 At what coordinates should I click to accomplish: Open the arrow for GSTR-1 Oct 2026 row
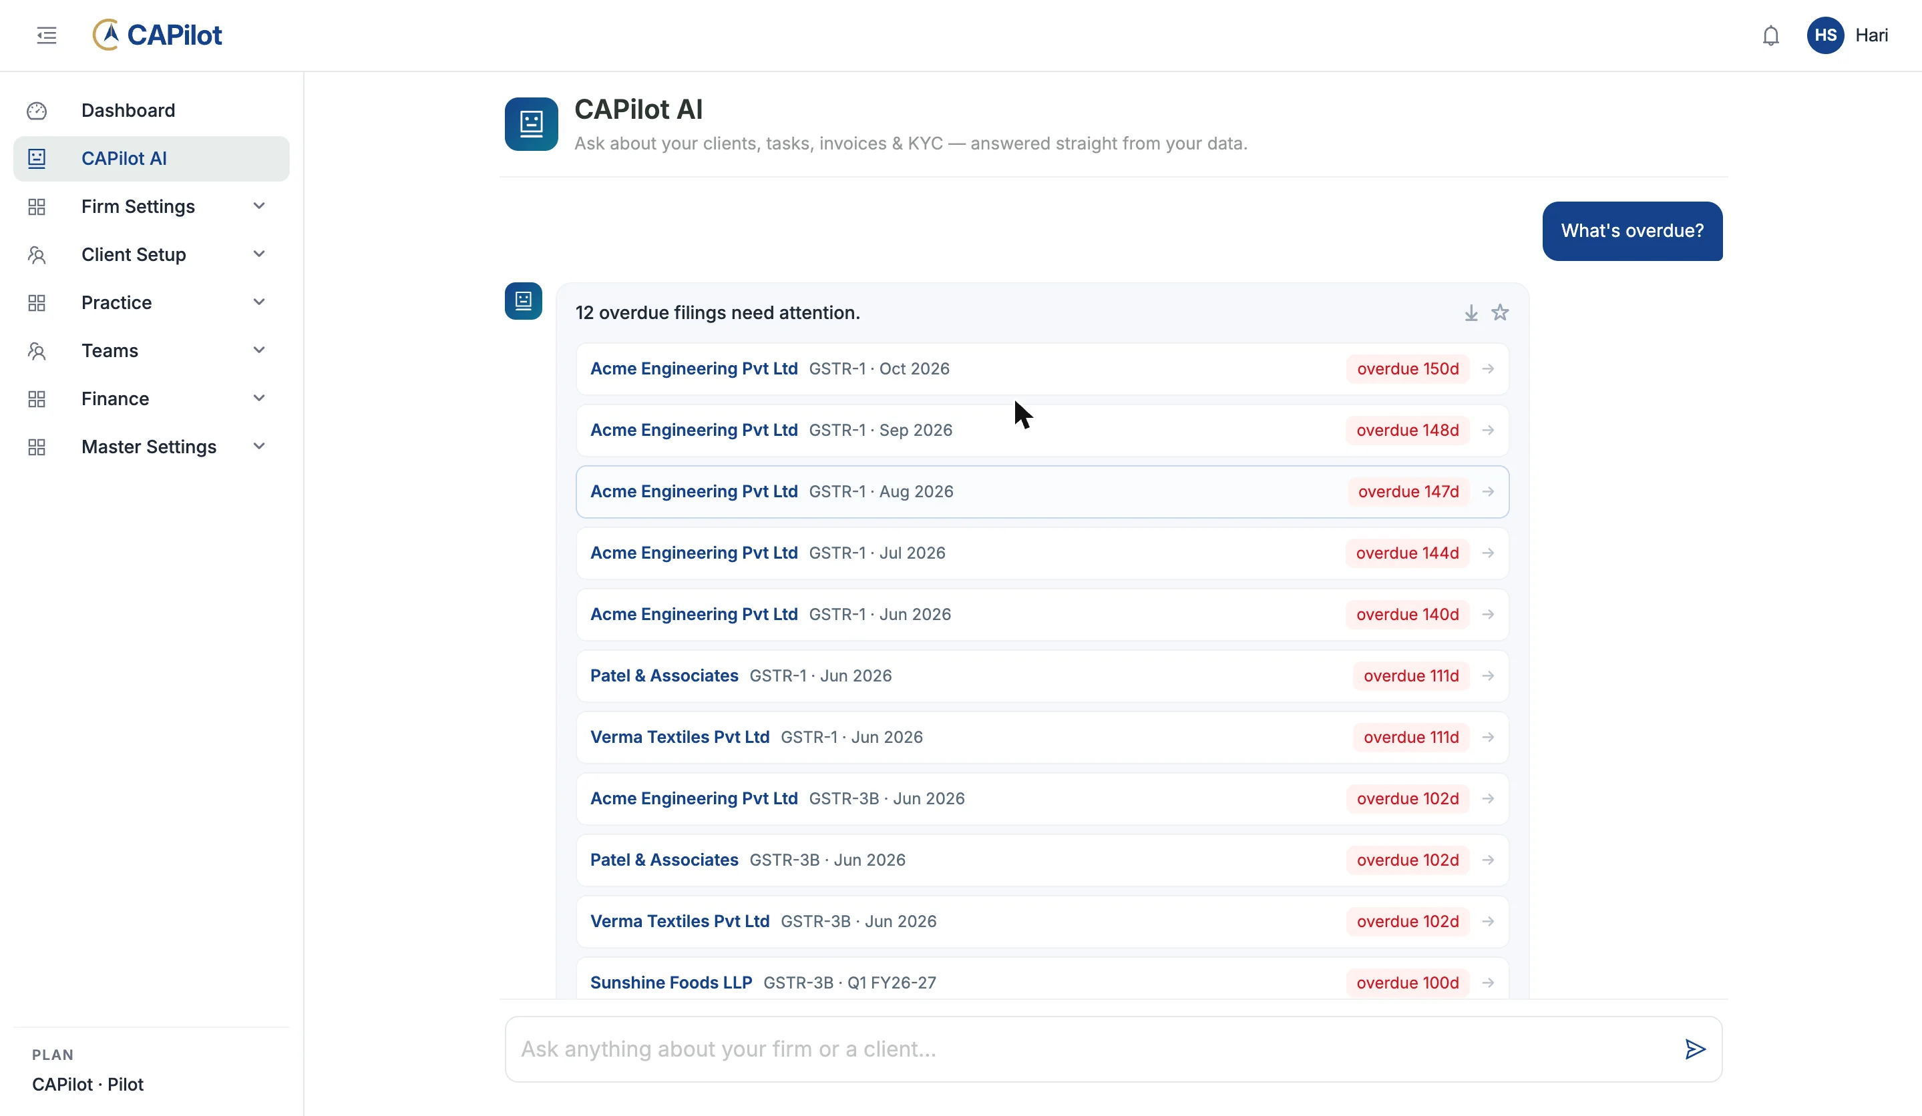tap(1487, 369)
